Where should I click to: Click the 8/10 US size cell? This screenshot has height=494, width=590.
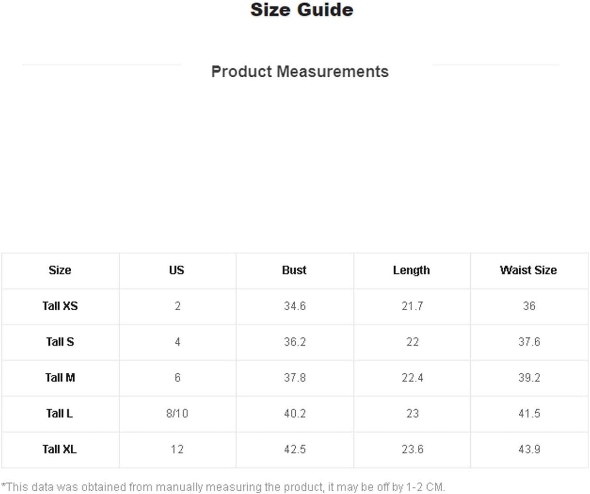pos(177,414)
